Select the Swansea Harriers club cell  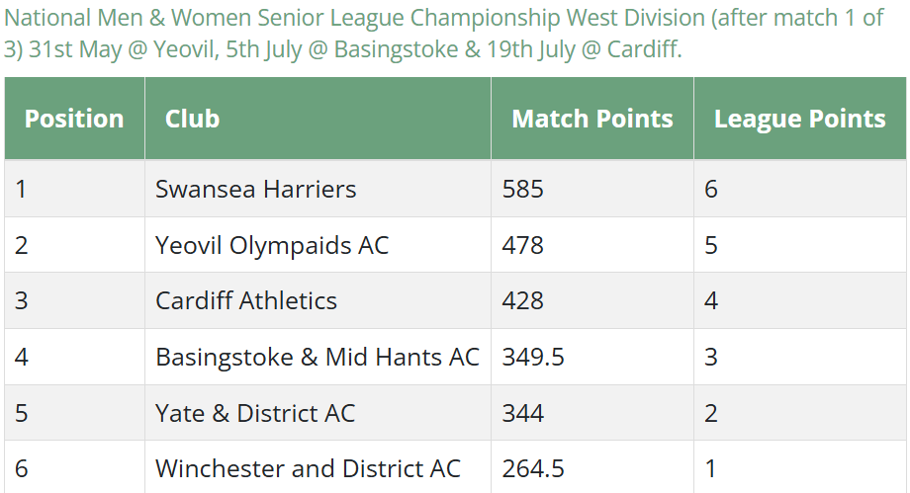(318, 189)
